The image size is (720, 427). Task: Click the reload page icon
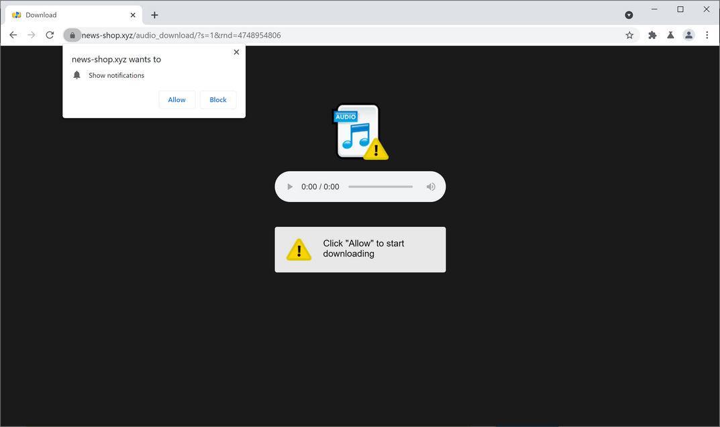(50, 35)
